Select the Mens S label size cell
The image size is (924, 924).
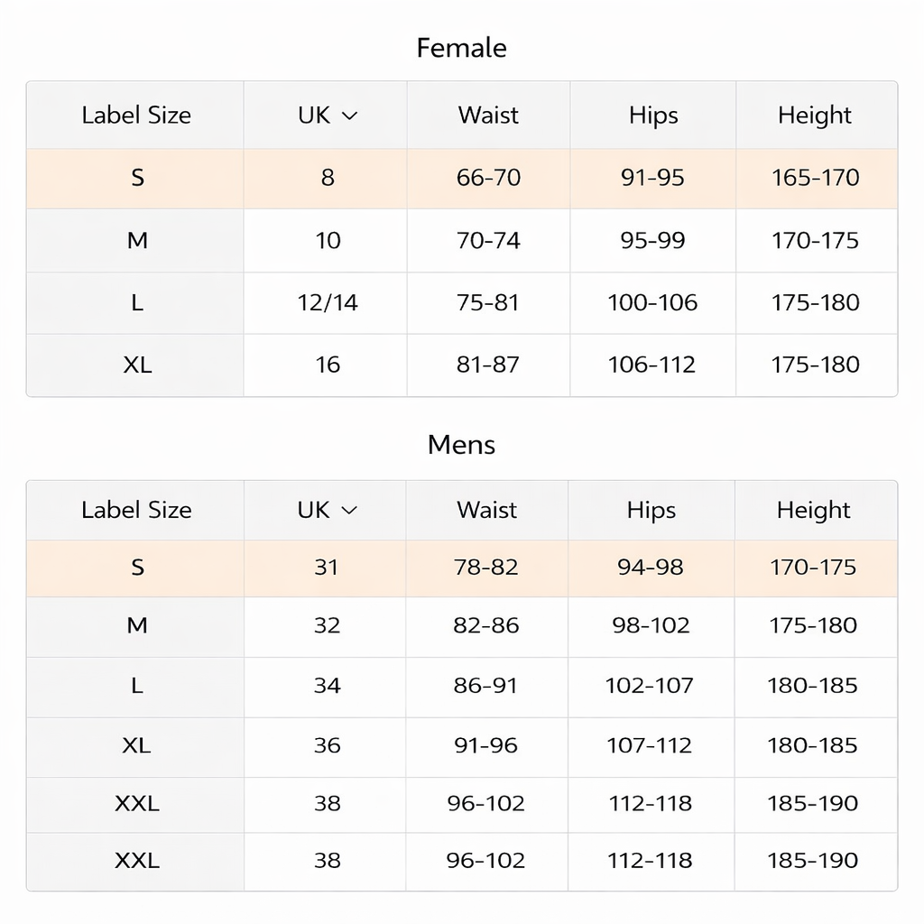pos(135,568)
